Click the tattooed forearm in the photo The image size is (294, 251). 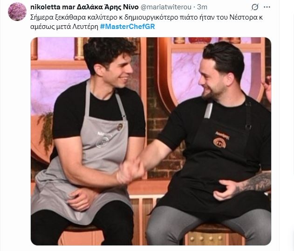(253, 182)
